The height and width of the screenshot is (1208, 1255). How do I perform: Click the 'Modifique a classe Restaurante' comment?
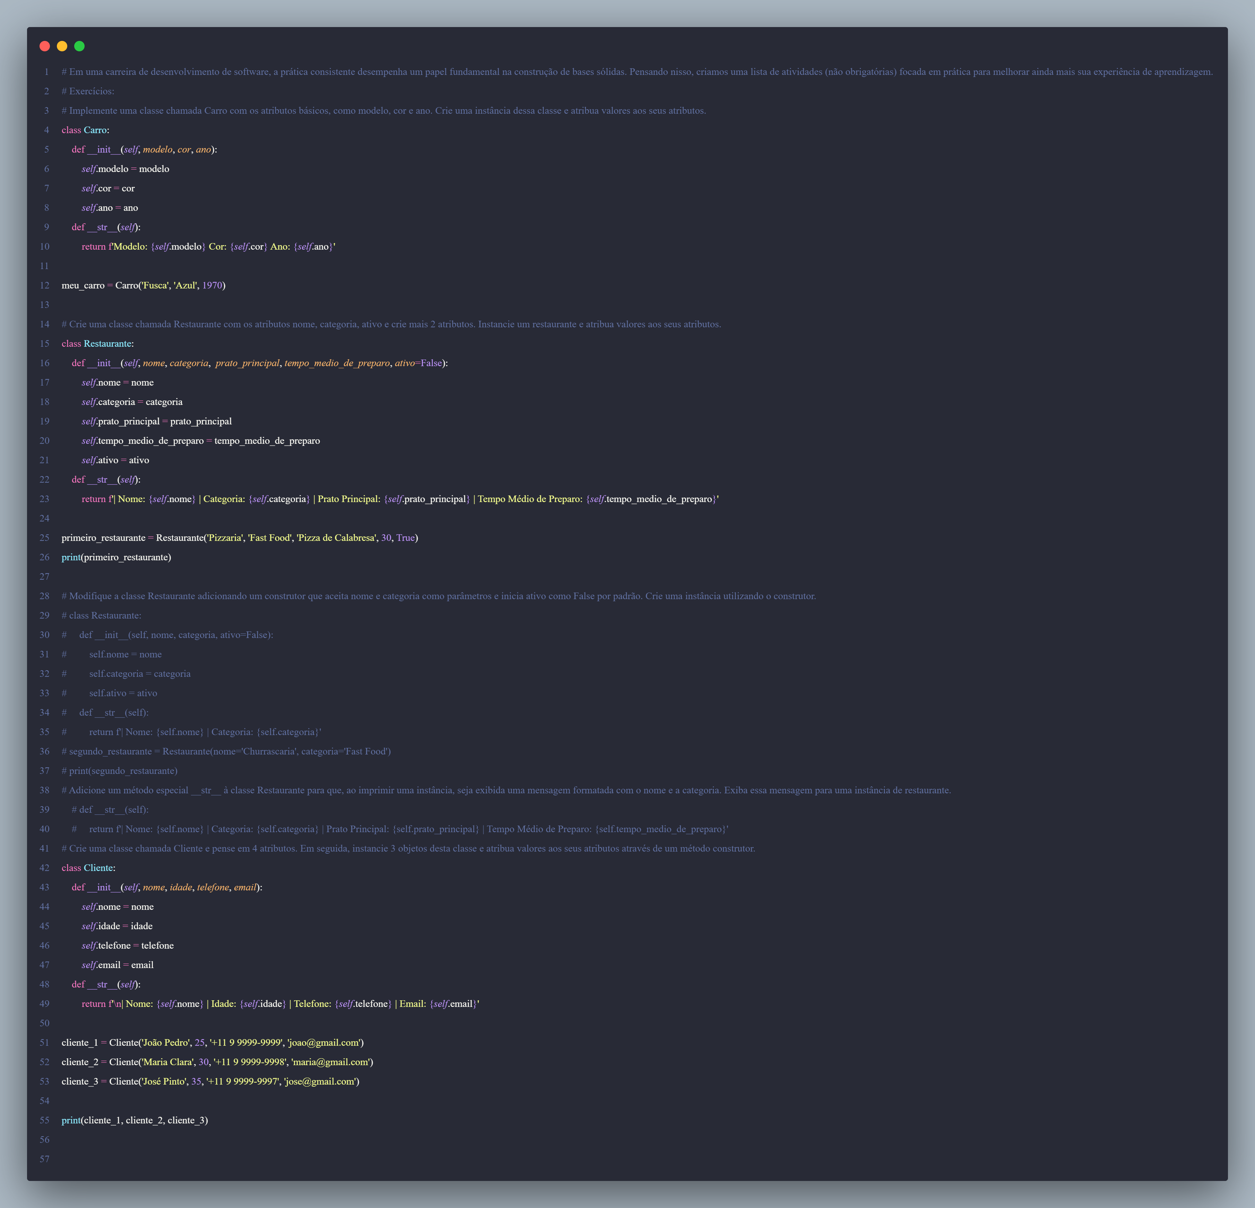click(x=439, y=596)
